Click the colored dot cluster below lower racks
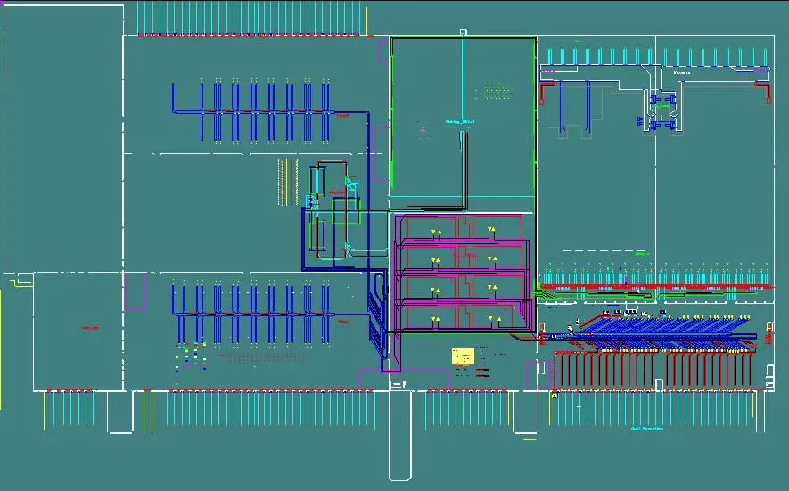Screen dimensions: 789x491 tap(189, 355)
